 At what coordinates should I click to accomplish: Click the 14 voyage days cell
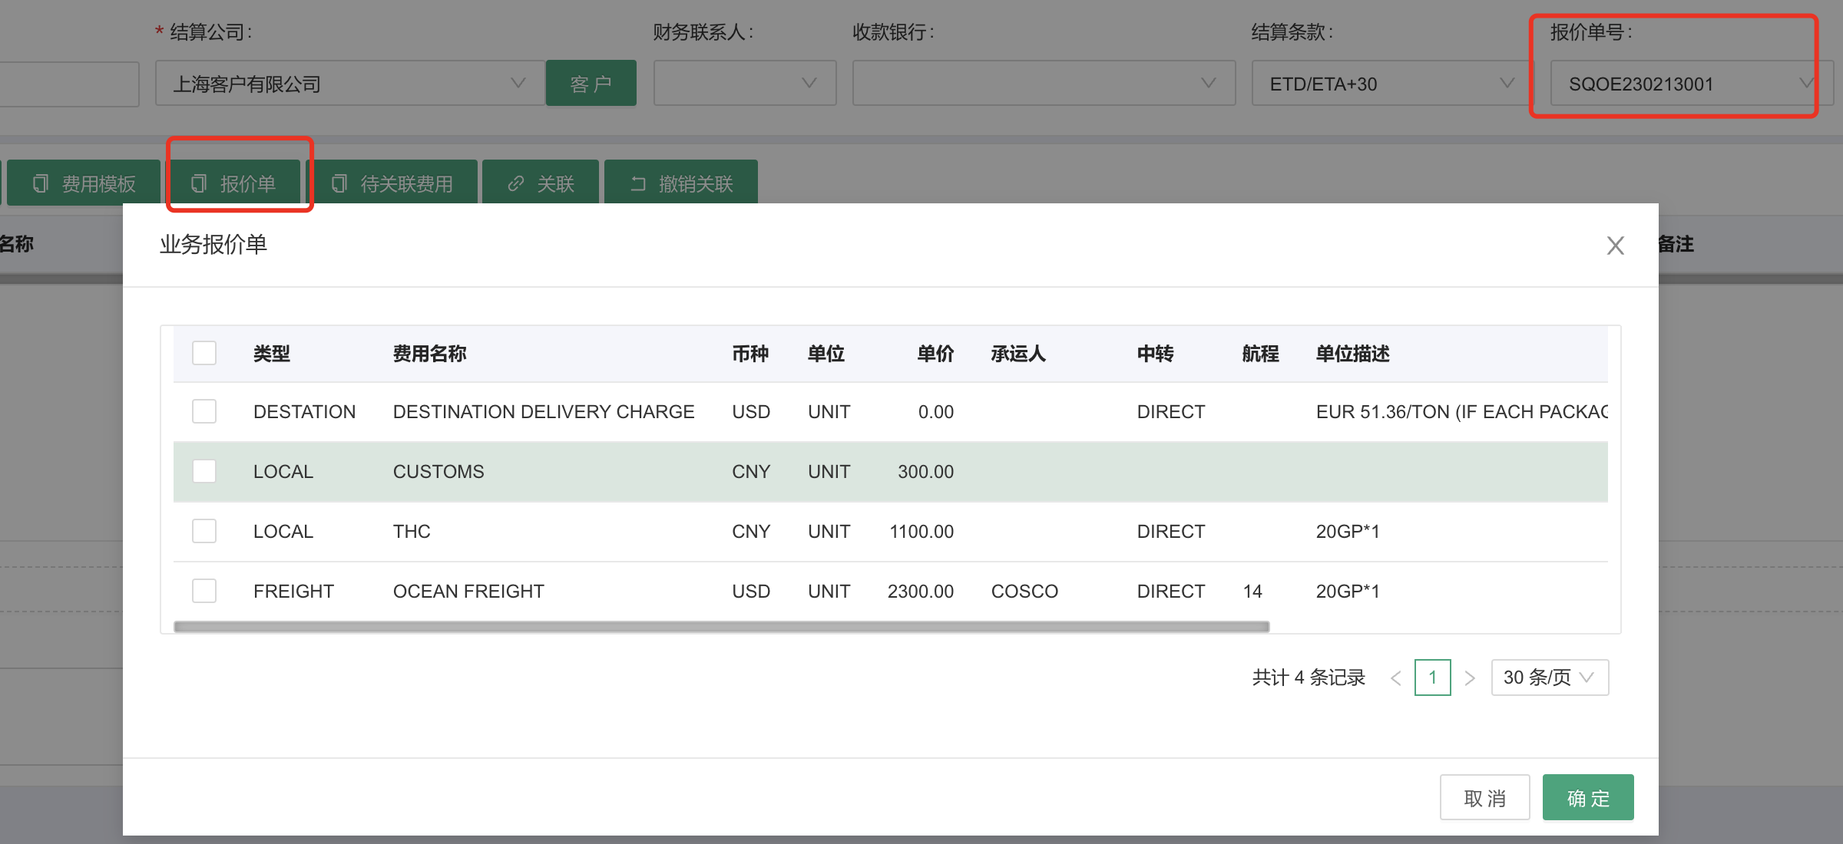[1252, 592]
